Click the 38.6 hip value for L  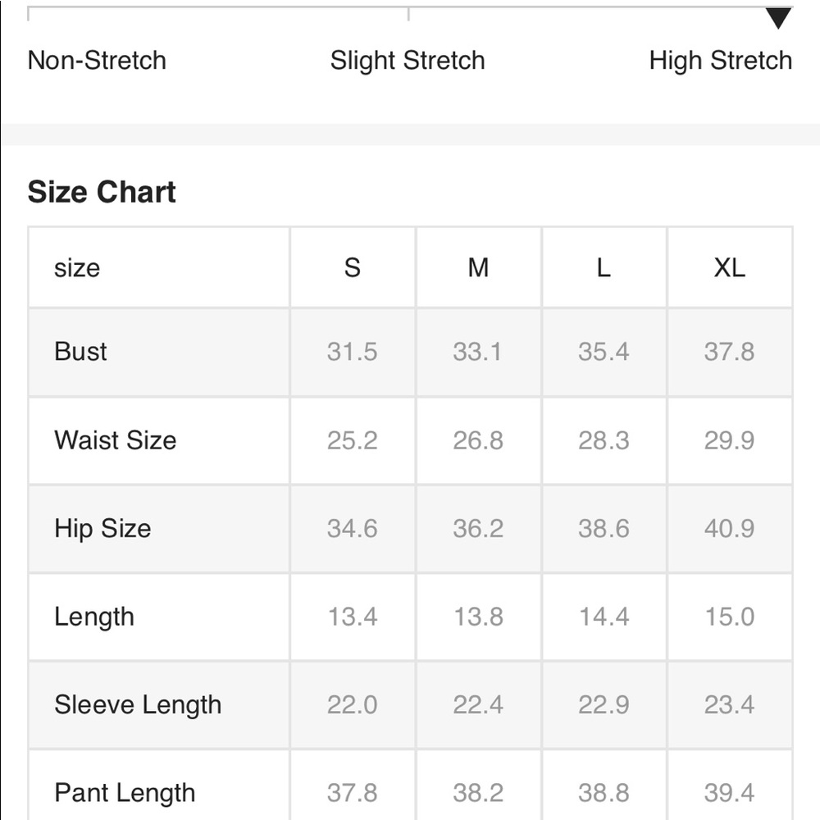pyautogui.click(x=604, y=528)
